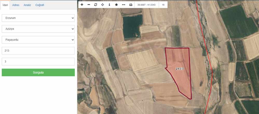Open the Analiz tab
This screenshot has width=259, height=114.
click(x=27, y=5)
